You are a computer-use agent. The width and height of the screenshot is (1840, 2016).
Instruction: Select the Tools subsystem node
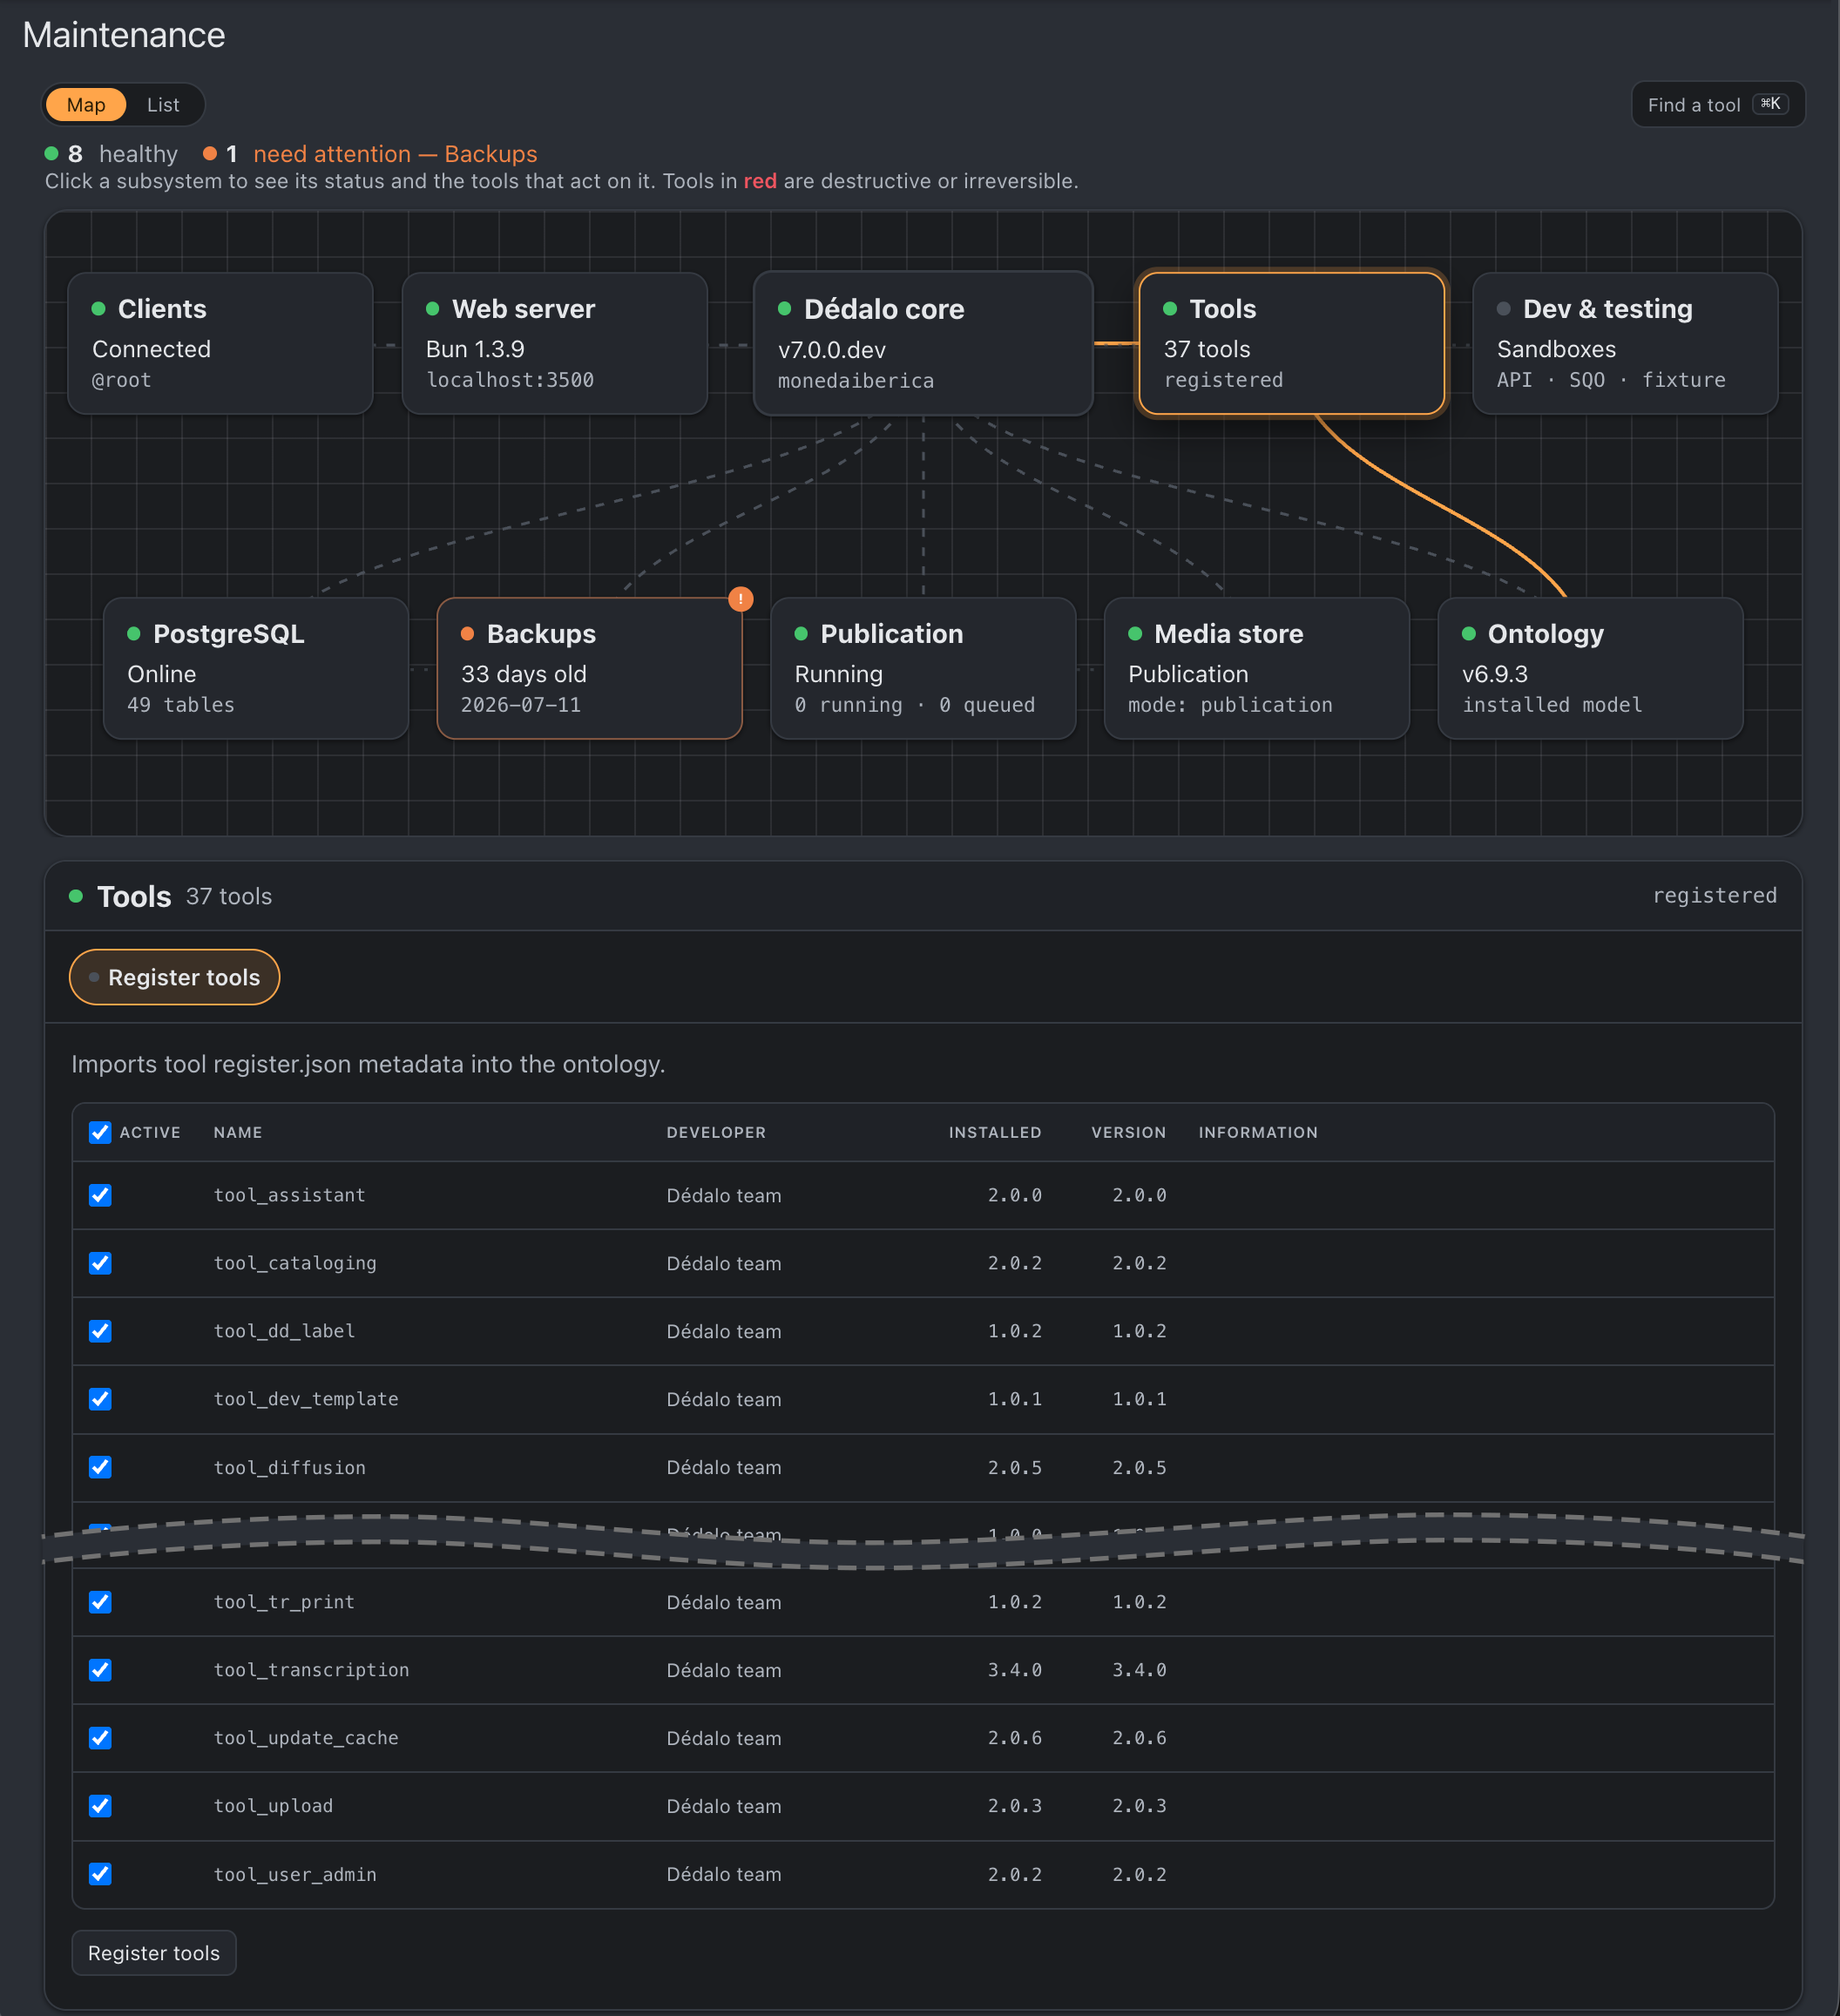point(1291,343)
